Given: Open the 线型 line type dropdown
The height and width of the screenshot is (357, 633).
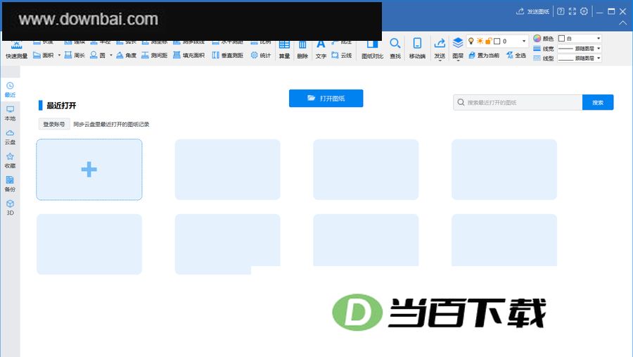Looking at the screenshot, I should tap(580, 58).
